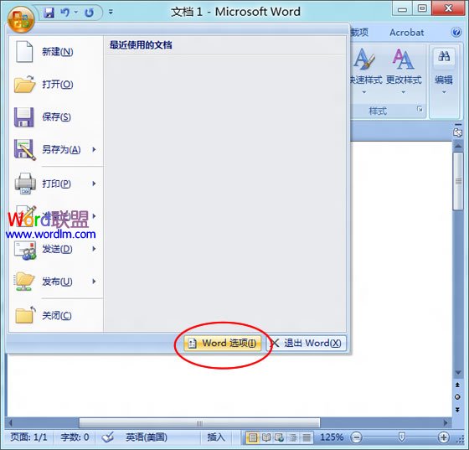Click the zoom slider handle

[x=402, y=437]
